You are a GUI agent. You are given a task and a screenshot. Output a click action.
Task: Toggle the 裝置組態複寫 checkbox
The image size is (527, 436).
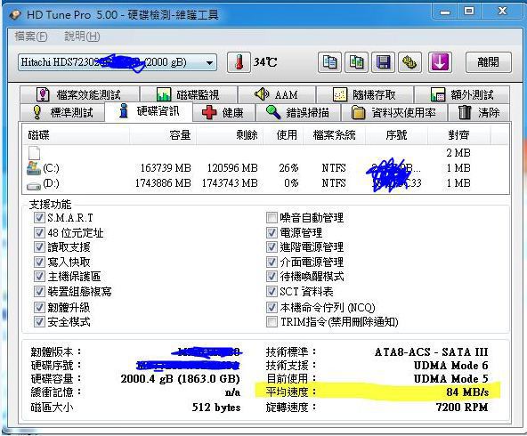click(x=39, y=291)
